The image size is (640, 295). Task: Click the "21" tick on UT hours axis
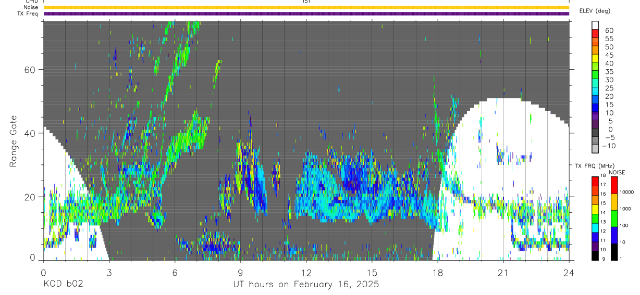pyautogui.click(x=503, y=273)
